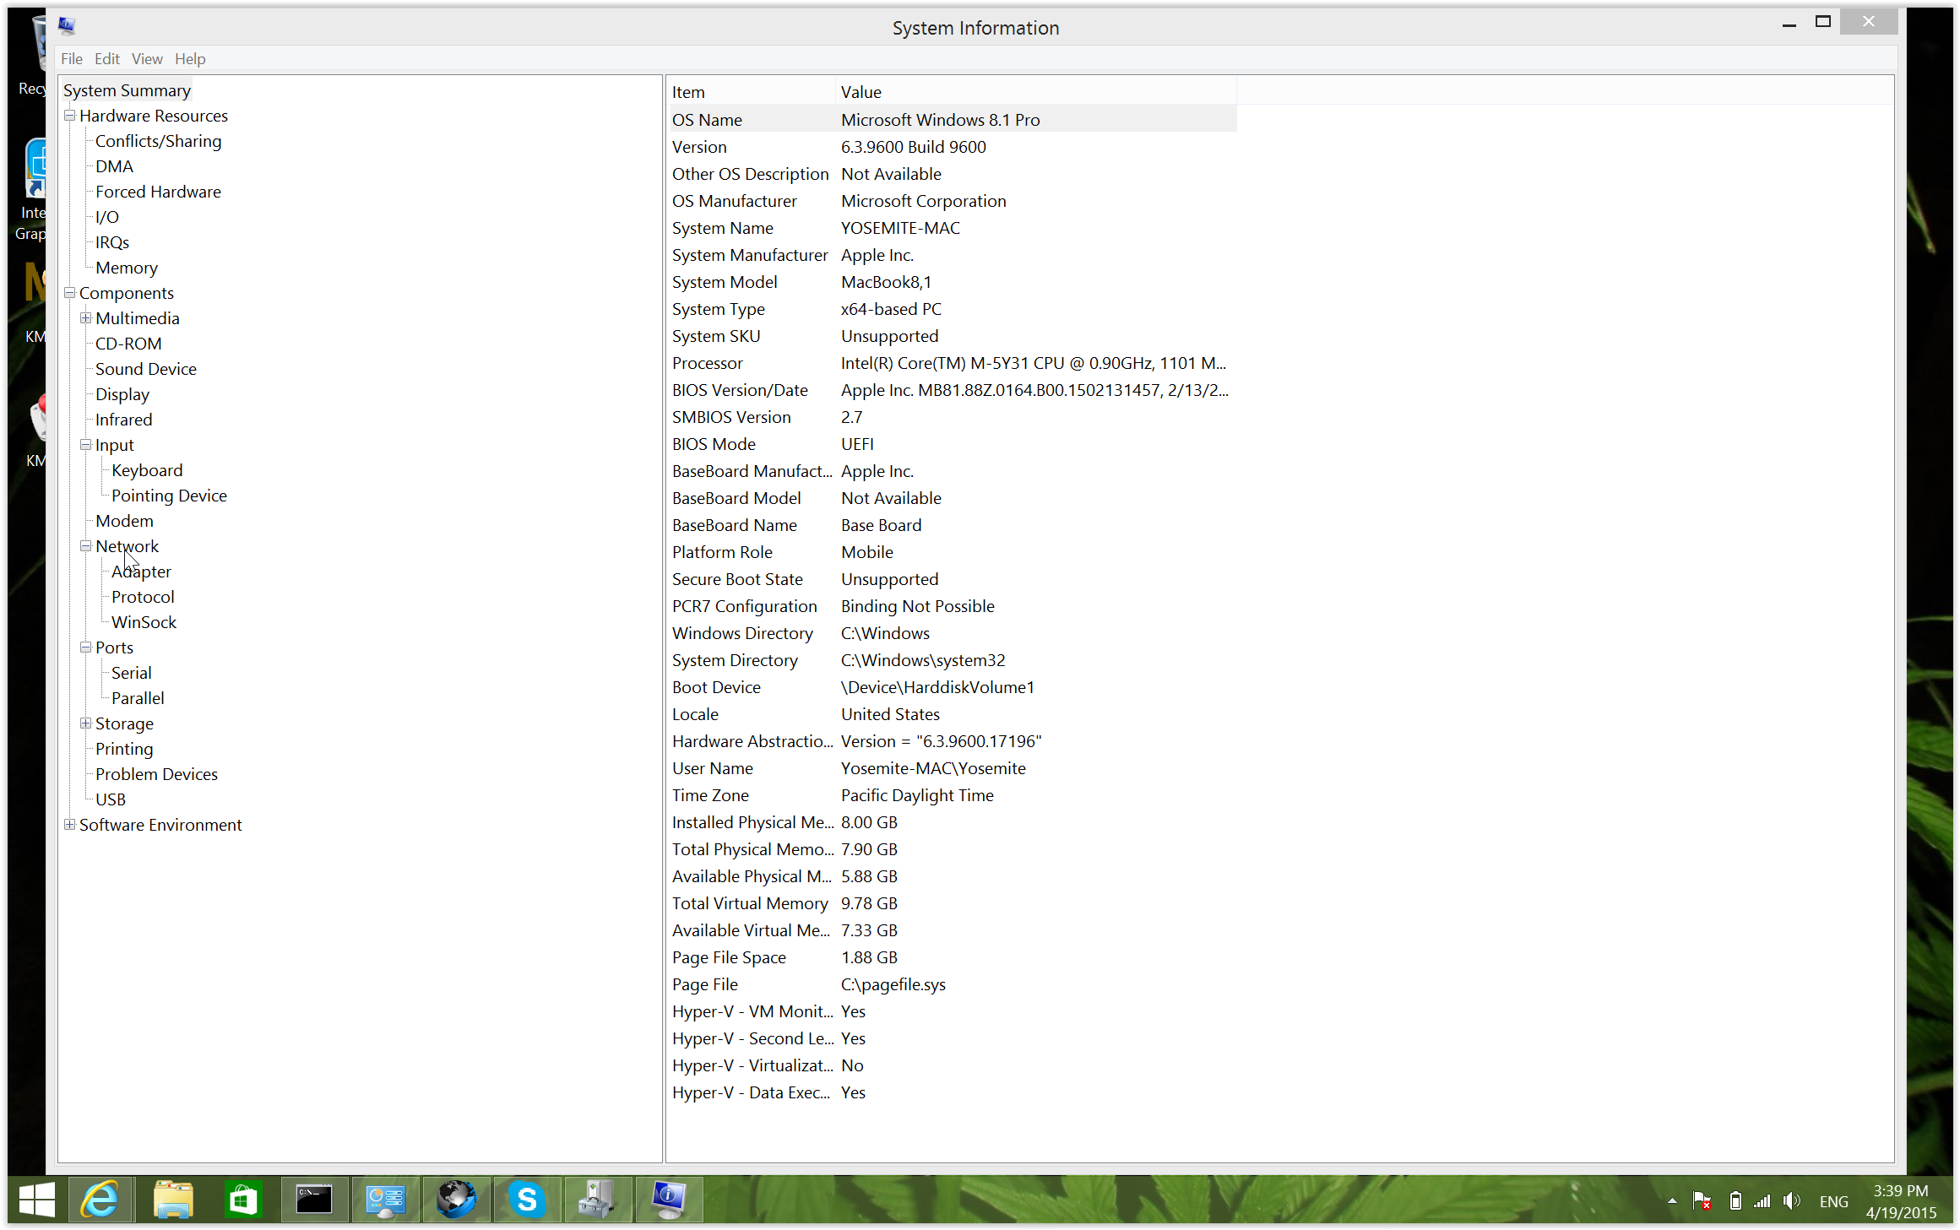Open the View menu

[x=146, y=59]
